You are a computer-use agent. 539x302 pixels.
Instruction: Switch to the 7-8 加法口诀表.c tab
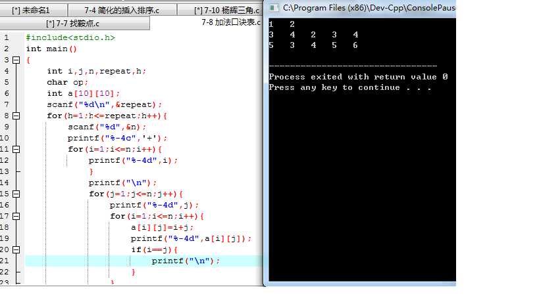[230, 22]
